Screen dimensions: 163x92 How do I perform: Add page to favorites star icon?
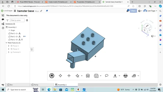(x=133, y=6)
